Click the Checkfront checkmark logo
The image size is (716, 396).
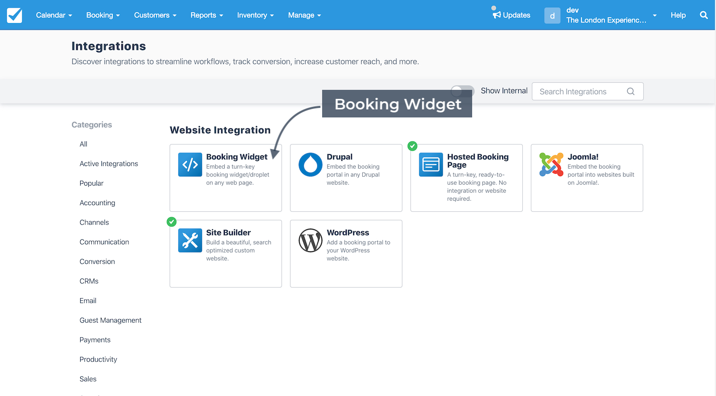(x=15, y=15)
